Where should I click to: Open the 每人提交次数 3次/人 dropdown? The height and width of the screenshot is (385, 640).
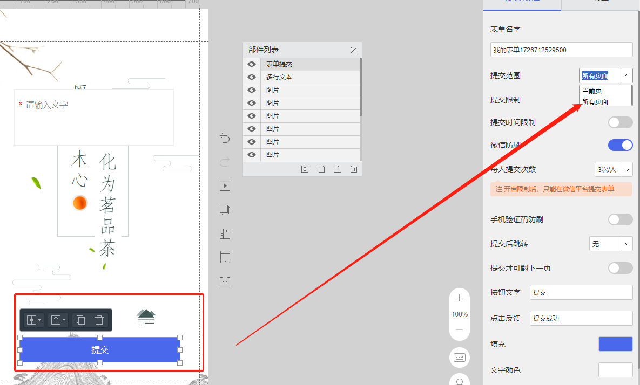(x=614, y=169)
